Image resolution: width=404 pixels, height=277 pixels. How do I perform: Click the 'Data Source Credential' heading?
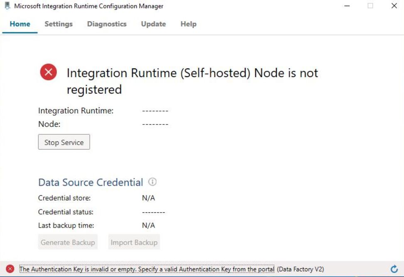pos(91,182)
